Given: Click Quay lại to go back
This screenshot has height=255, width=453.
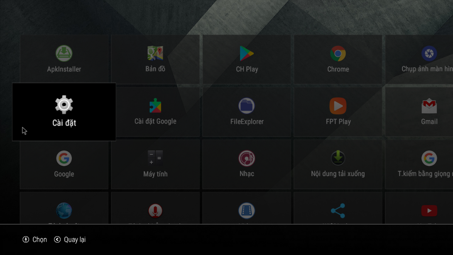Looking at the screenshot, I should [x=70, y=240].
